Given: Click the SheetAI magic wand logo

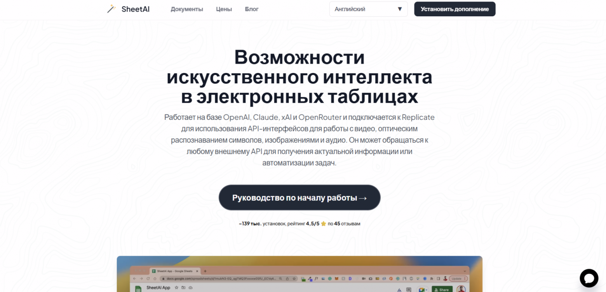Looking at the screenshot, I should (111, 9).
